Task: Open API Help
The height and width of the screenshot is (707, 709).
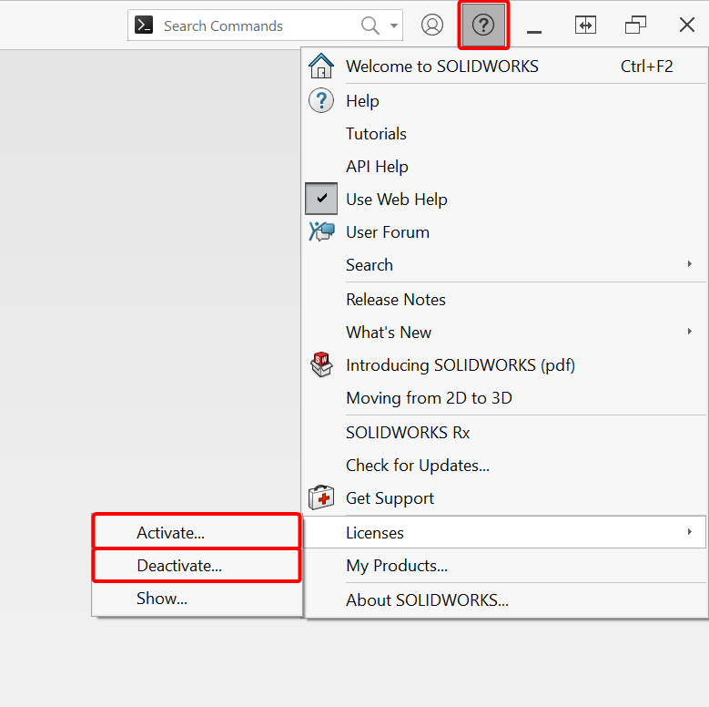Action: (x=504, y=167)
